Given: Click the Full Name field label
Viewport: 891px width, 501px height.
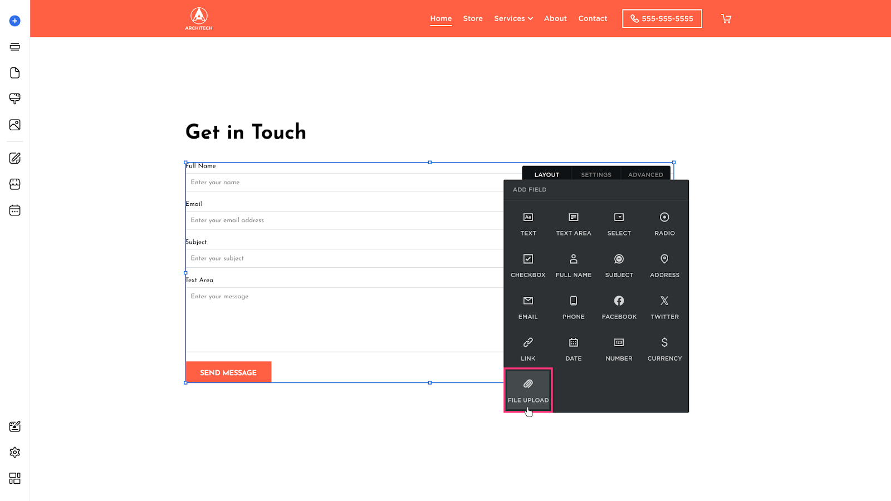Looking at the screenshot, I should (x=200, y=166).
